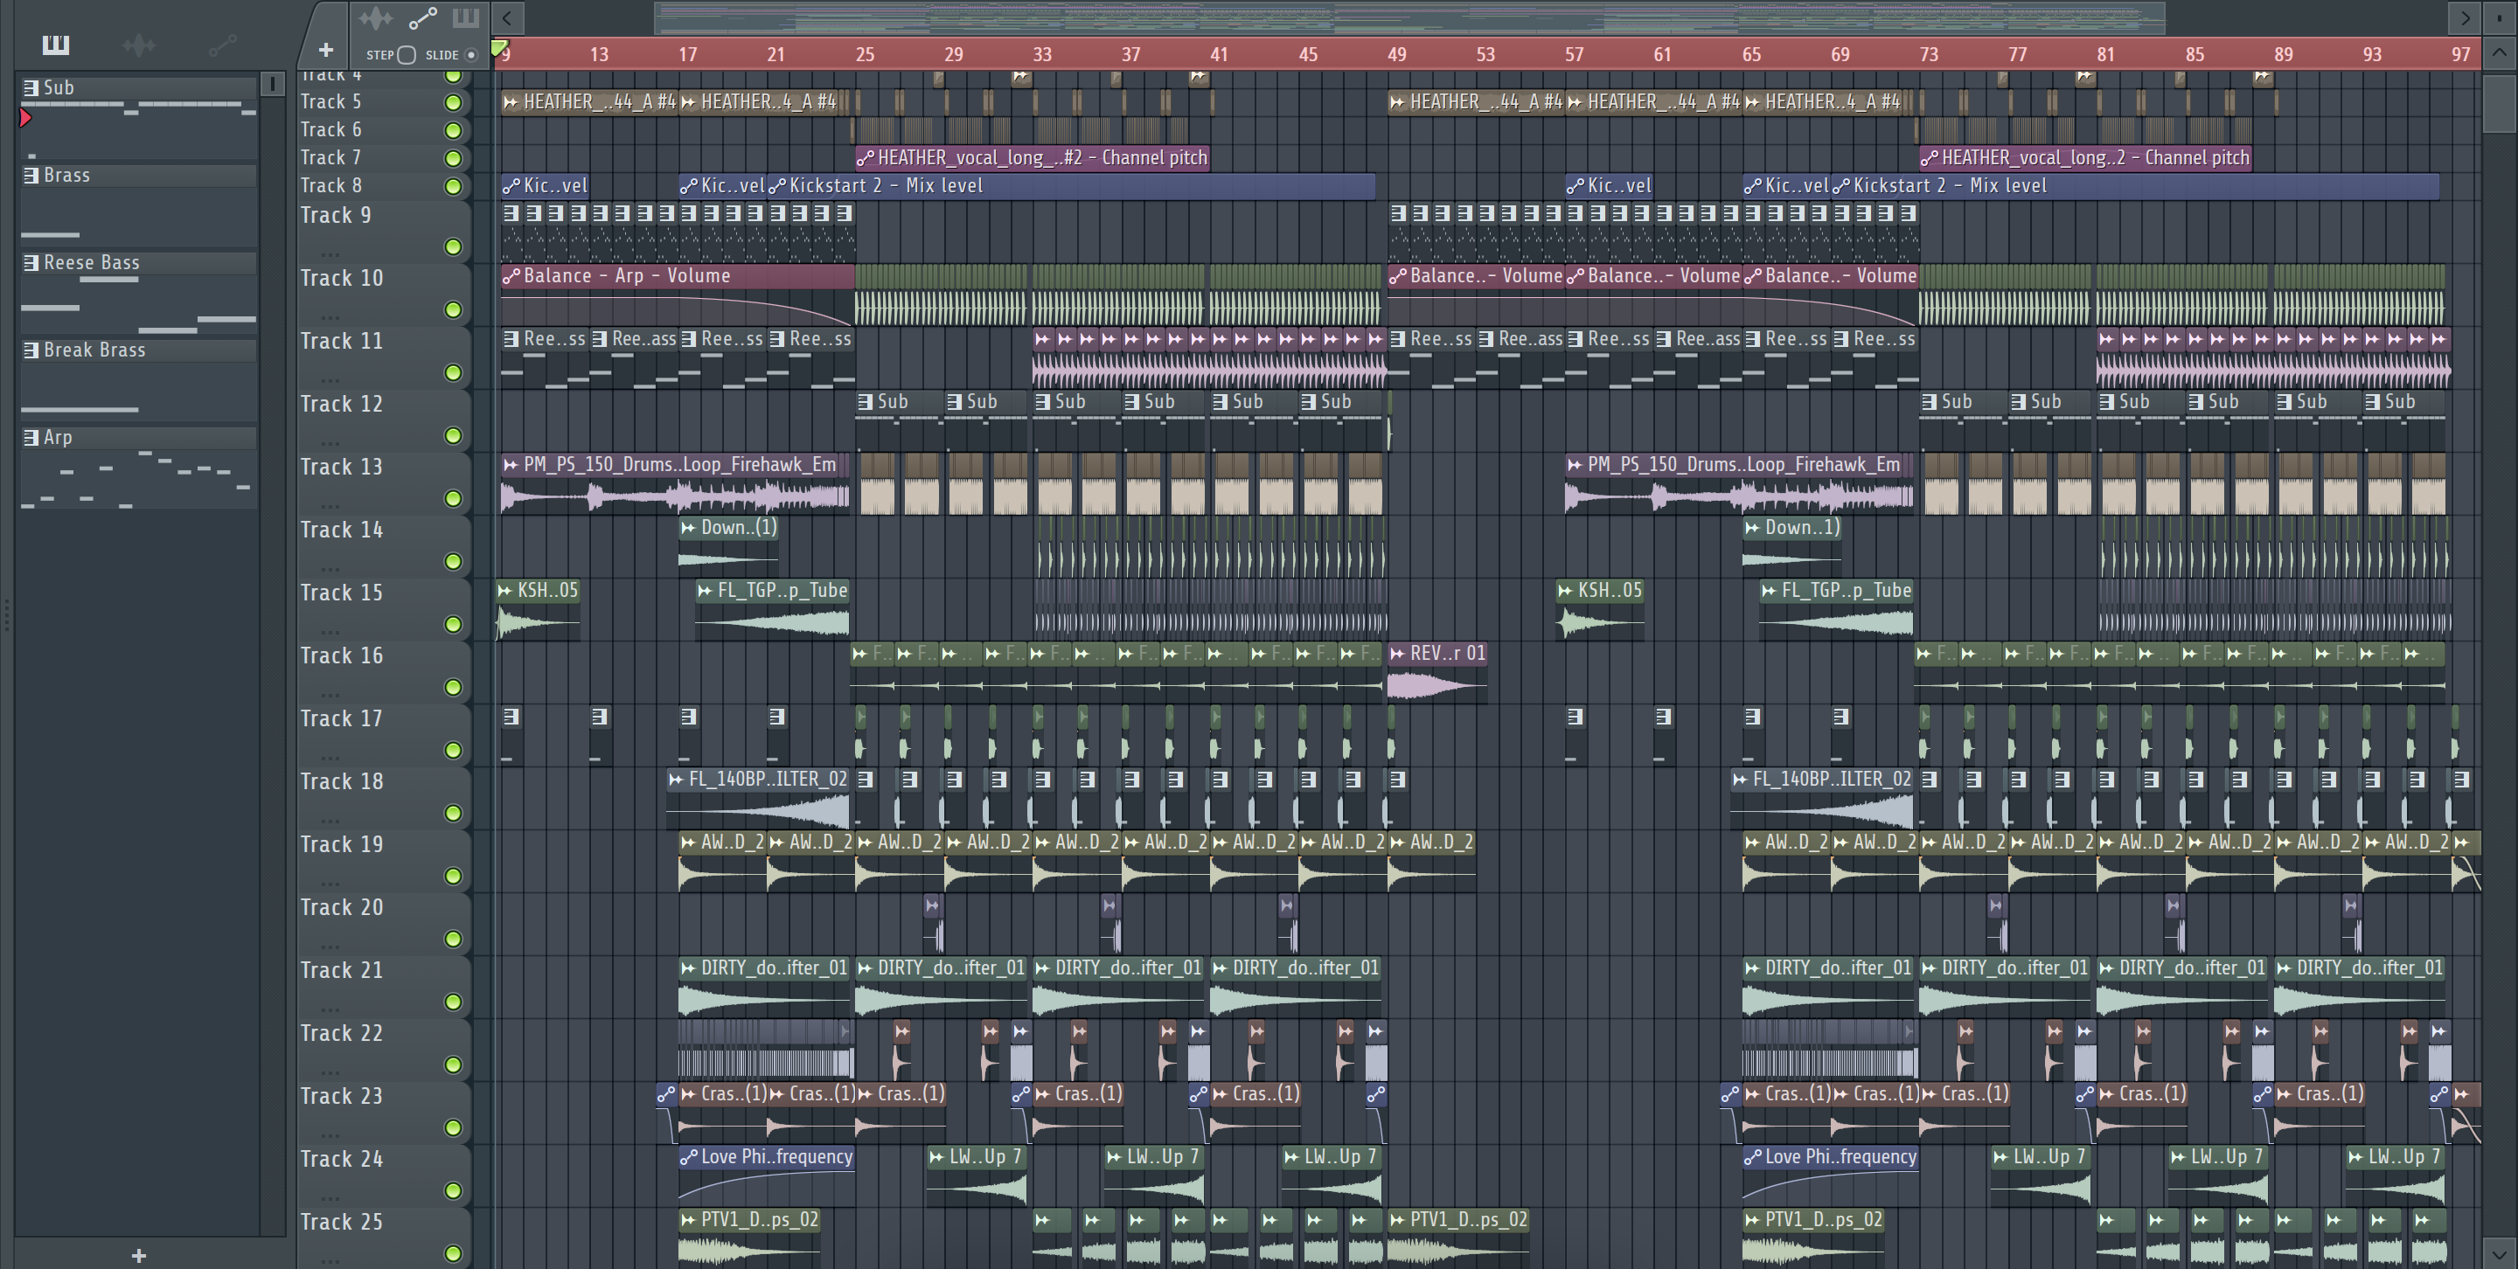2518x1269 pixels.
Task: Click bar 25 in the timeline ruler
Action: [x=865, y=55]
